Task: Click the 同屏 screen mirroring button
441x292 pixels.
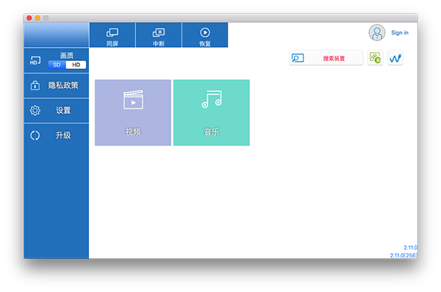Action: pos(112,35)
